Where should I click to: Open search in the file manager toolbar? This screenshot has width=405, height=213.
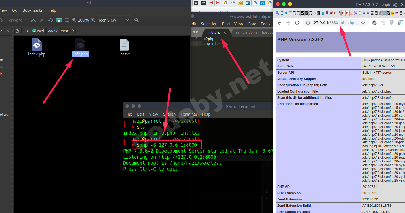tap(136, 20)
